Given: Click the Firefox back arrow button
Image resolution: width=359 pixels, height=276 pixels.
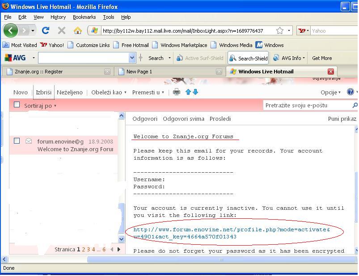Looking at the screenshot, I should [x=11, y=30].
